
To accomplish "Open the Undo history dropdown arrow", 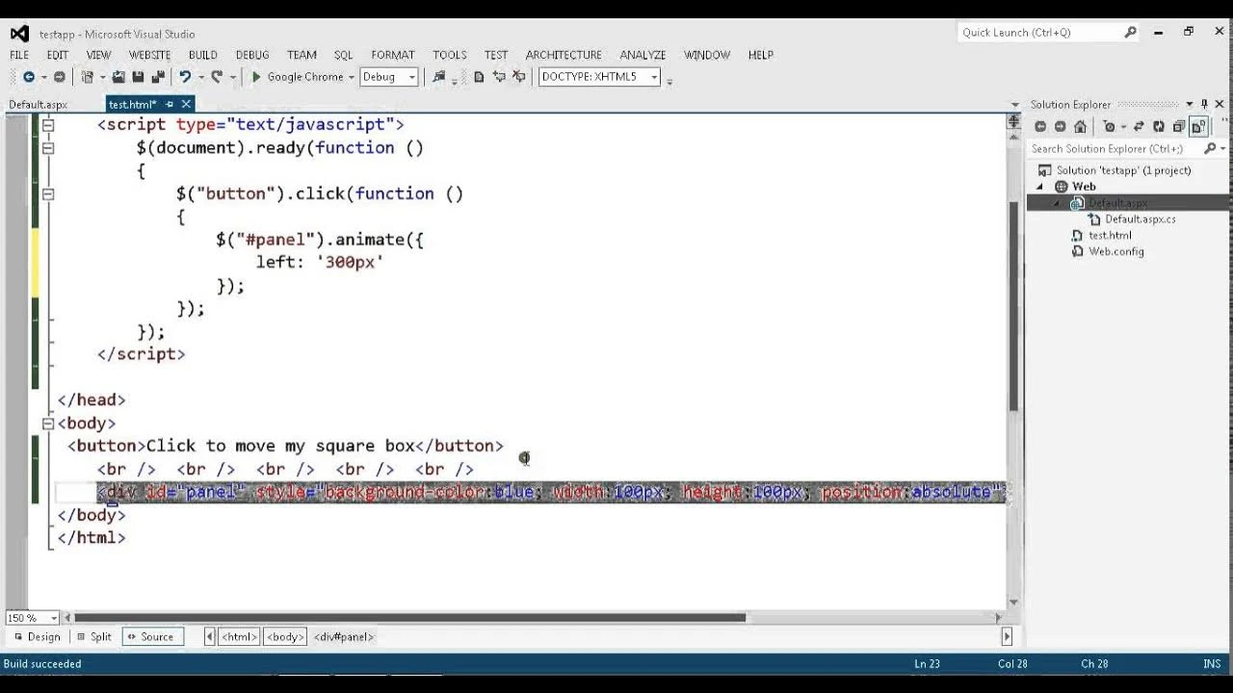I will point(200,77).
